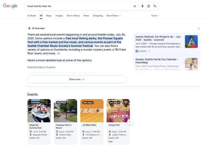
Task: Select the All results tab
Action: coord(41,16)
